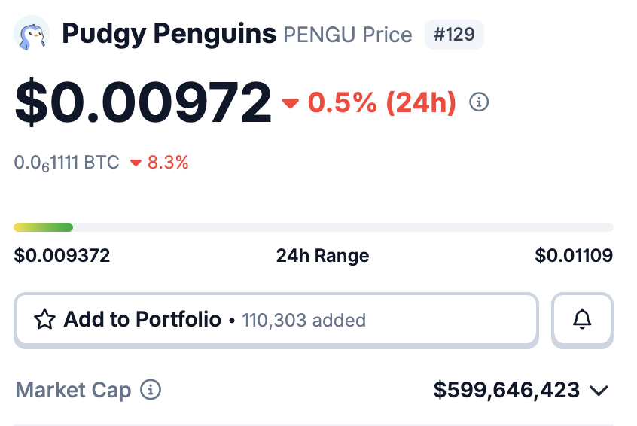Click the info icon beside the 24h change
This screenshot has width=637, height=426.
(479, 102)
